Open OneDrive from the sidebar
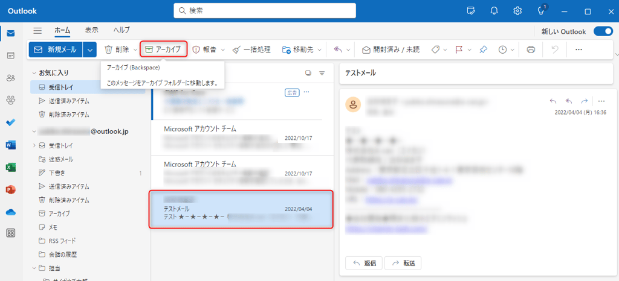Viewport: 619px width, 281px height. coord(11,212)
